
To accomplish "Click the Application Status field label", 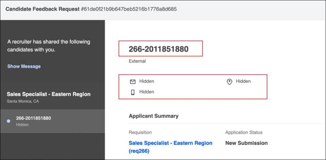I will pos(244,133).
